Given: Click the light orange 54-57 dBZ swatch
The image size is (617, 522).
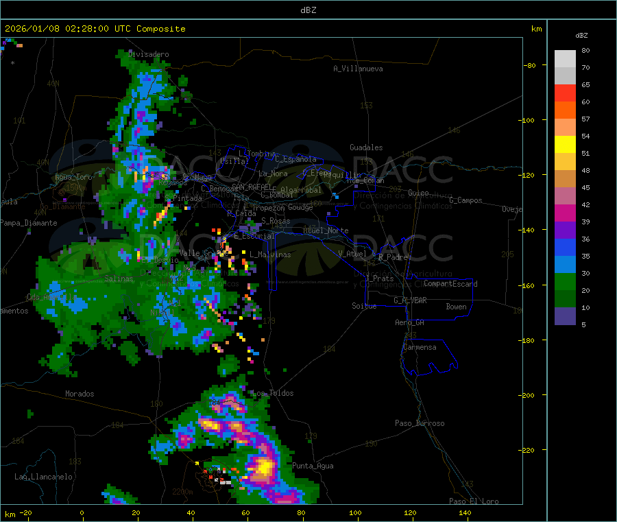Looking at the screenshot, I should [565, 127].
